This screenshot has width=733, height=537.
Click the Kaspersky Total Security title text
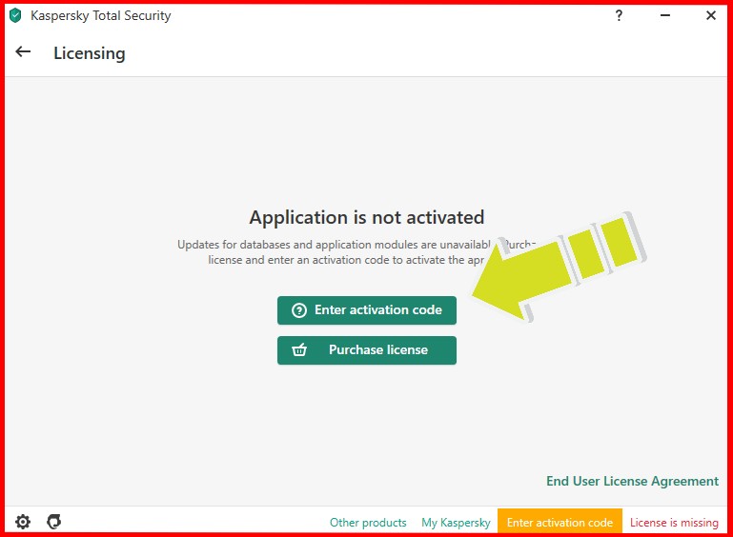tap(100, 15)
